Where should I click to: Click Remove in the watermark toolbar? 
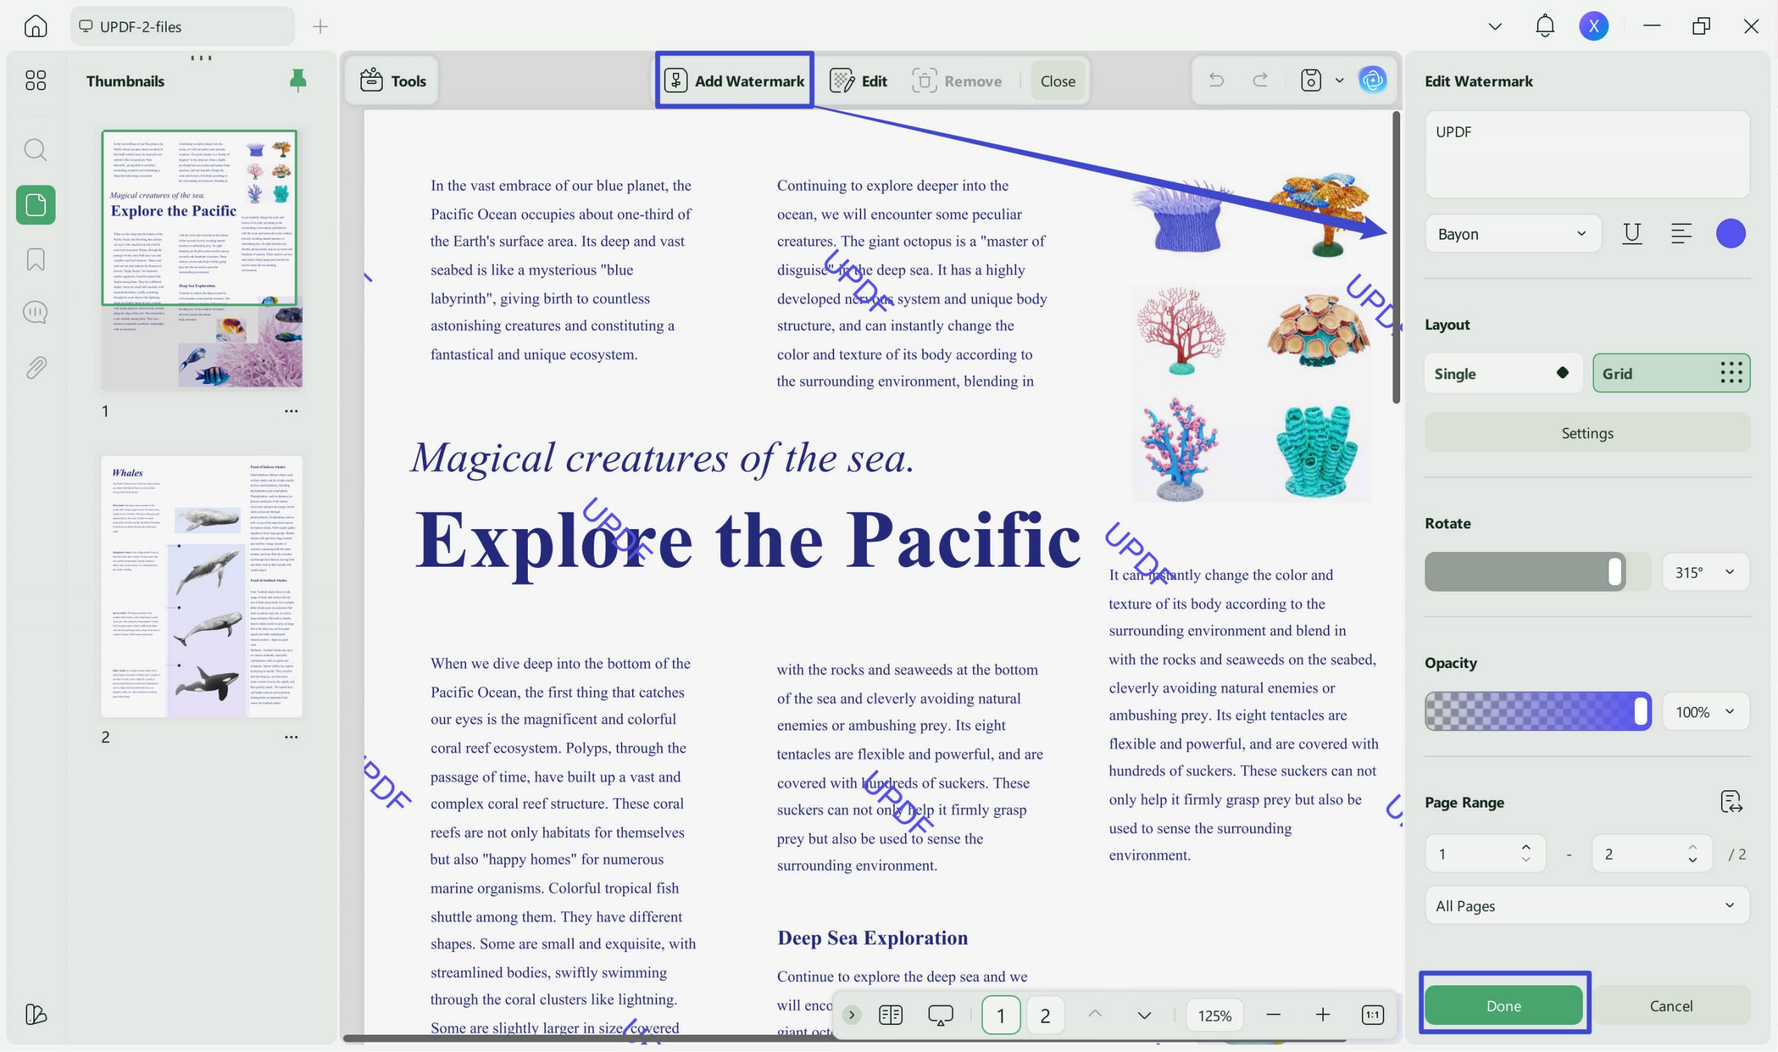click(x=956, y=80)
